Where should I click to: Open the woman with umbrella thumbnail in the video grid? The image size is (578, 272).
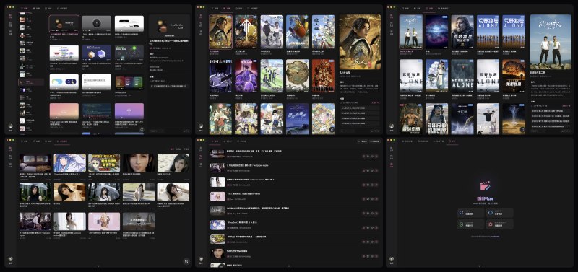(104, 192)
